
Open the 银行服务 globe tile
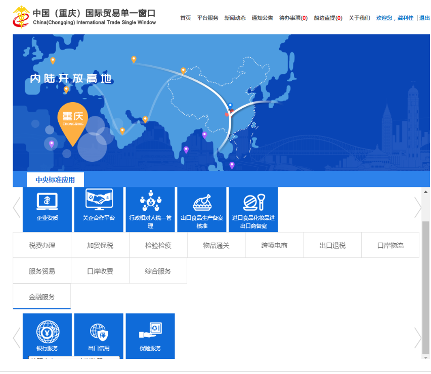(47, 336)
